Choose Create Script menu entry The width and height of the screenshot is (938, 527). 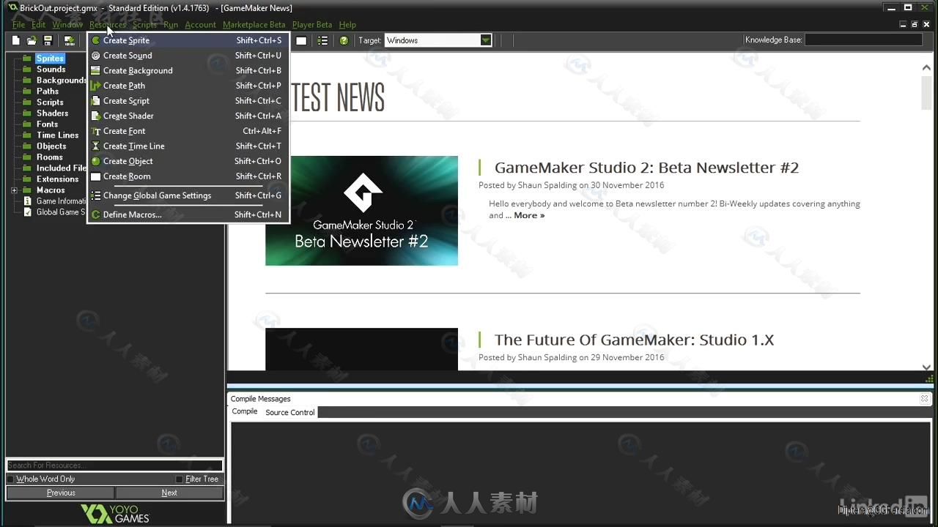(188, 101)
